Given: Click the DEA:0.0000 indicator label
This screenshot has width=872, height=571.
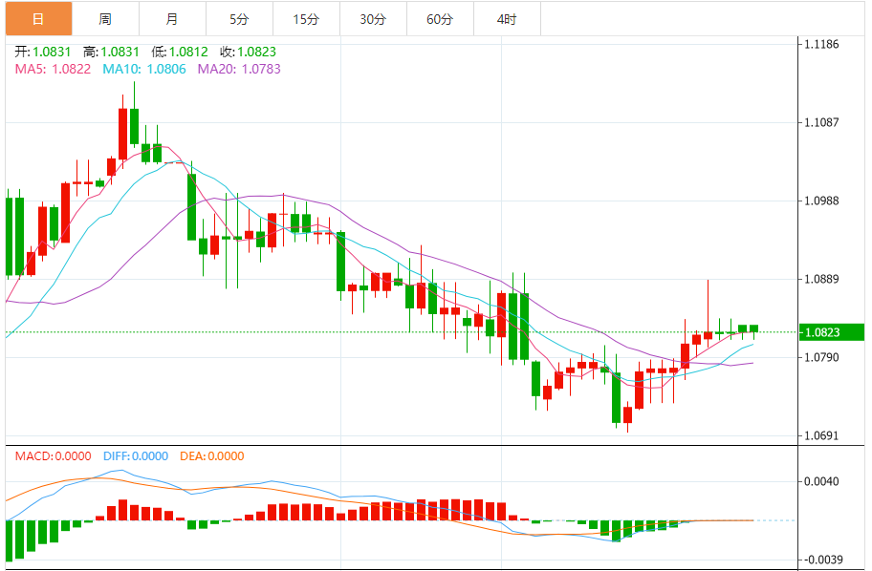Looking at the screenshot, I should [x=212, y=456].
